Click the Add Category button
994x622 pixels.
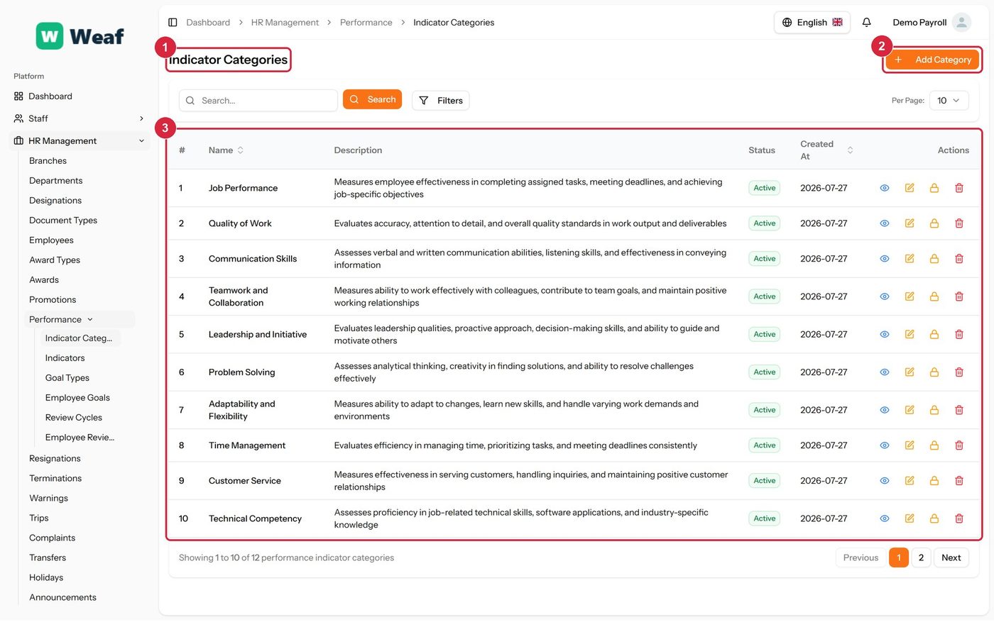coord(932,60)
